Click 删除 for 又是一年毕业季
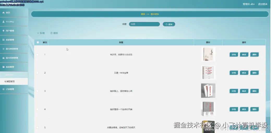 255,73
